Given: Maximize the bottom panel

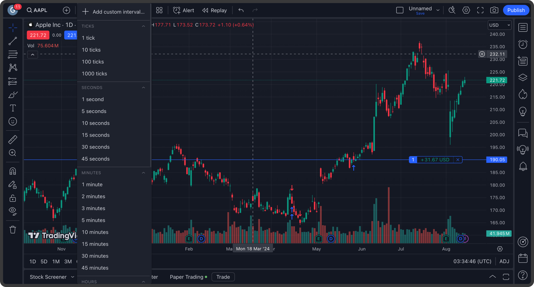Looking at the screenshot, I should pos(506,277).
